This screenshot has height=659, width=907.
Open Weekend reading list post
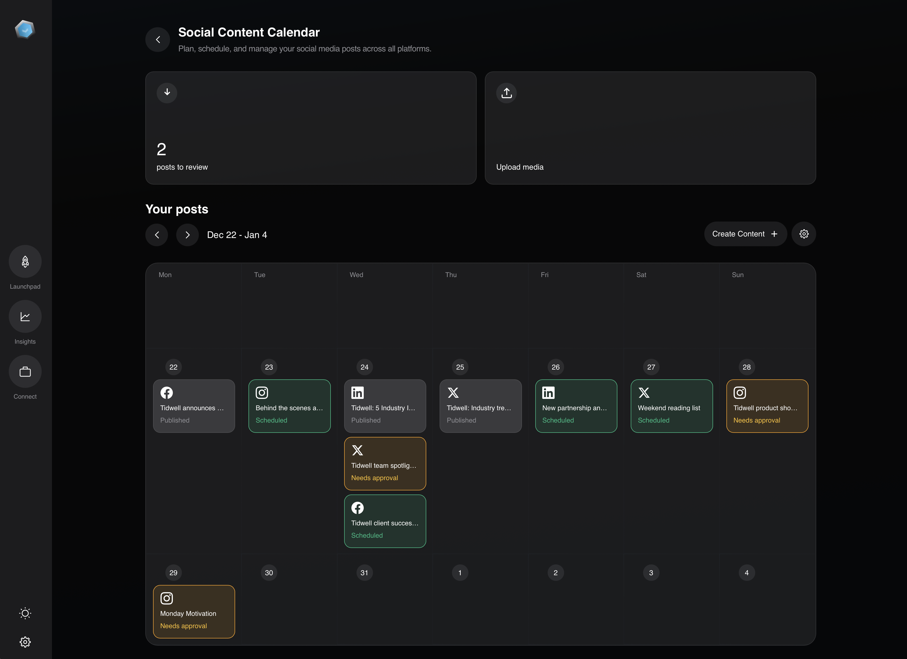click(671, 406)
